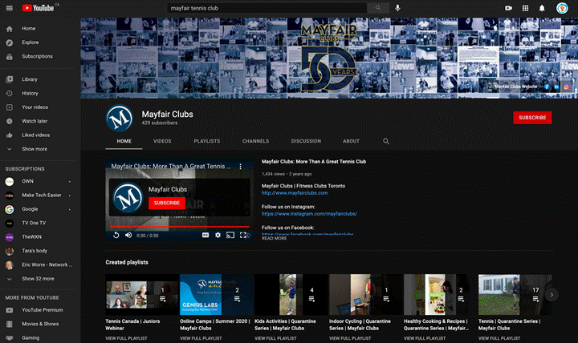This screenshot has height=343, width=578.
Task: Click the search magnifier button
Action: (x=378, y=8)
